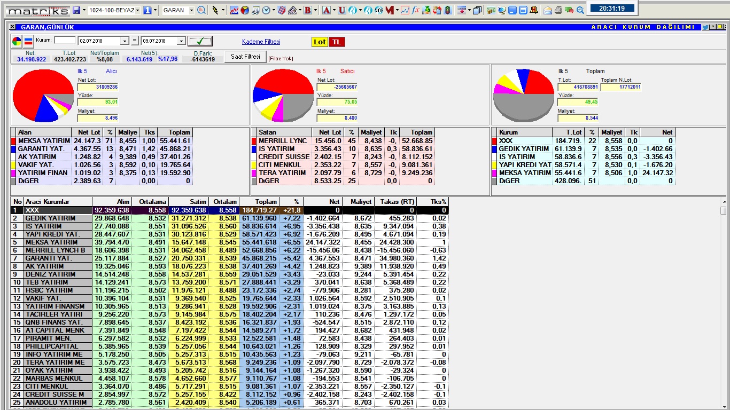Viewport: 730px width, 410px height.
Task: Click the small red trend chart icon
Action: (x=405, y=10)
